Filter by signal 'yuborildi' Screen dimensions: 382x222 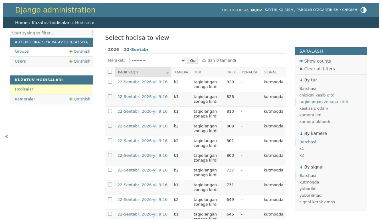coord(308,189)
